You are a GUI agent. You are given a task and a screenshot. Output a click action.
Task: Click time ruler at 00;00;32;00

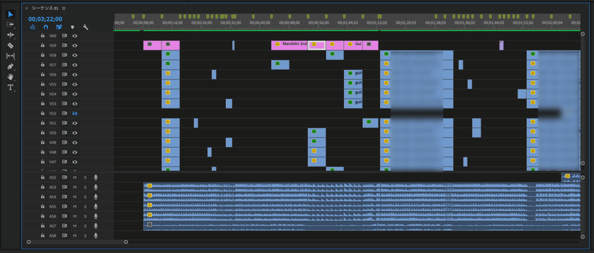[x=231, y=22]
